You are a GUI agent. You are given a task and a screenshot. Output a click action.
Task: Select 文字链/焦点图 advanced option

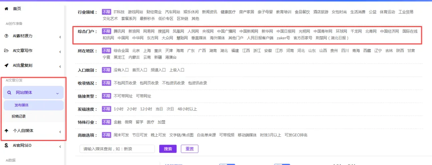(181, 135)
